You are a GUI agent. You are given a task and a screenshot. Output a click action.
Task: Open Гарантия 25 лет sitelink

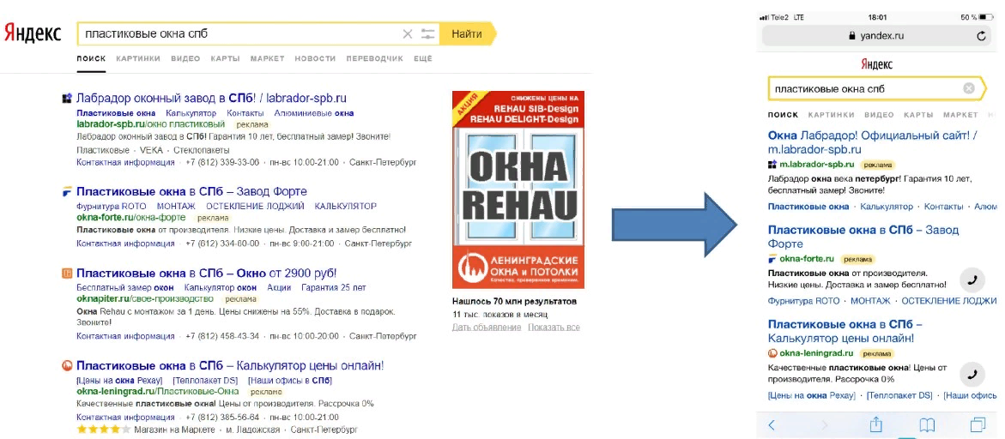(x=333, y=288)
